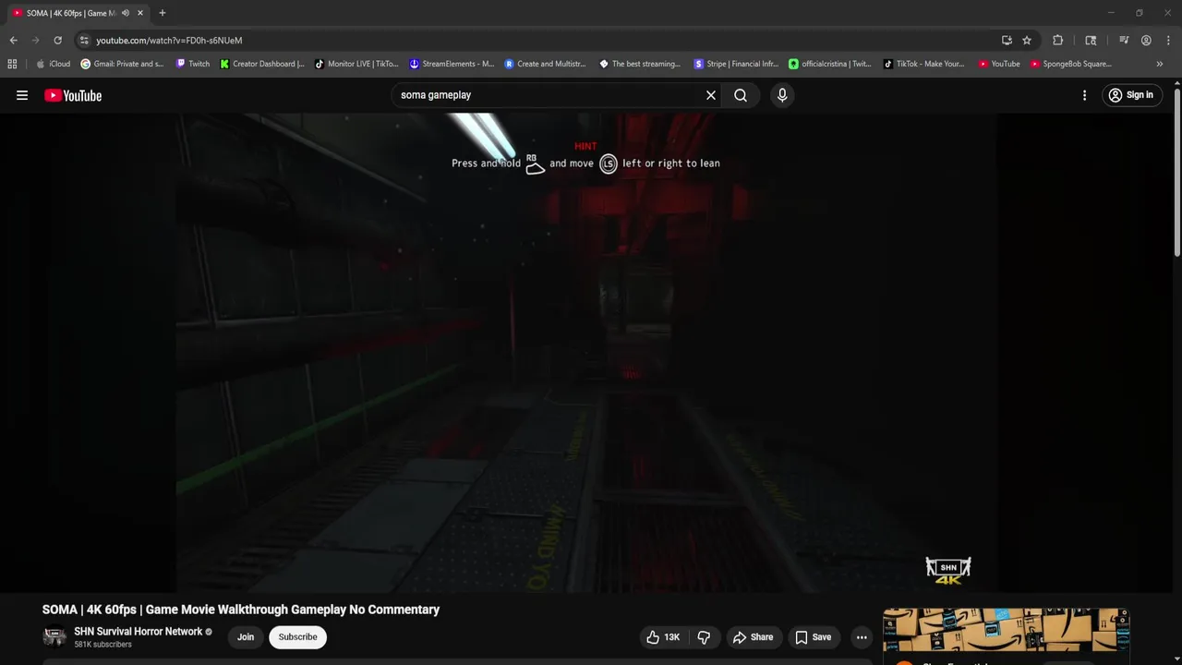Install app icon in address bar
The image size is (1182, 665).
point(1007,41)
